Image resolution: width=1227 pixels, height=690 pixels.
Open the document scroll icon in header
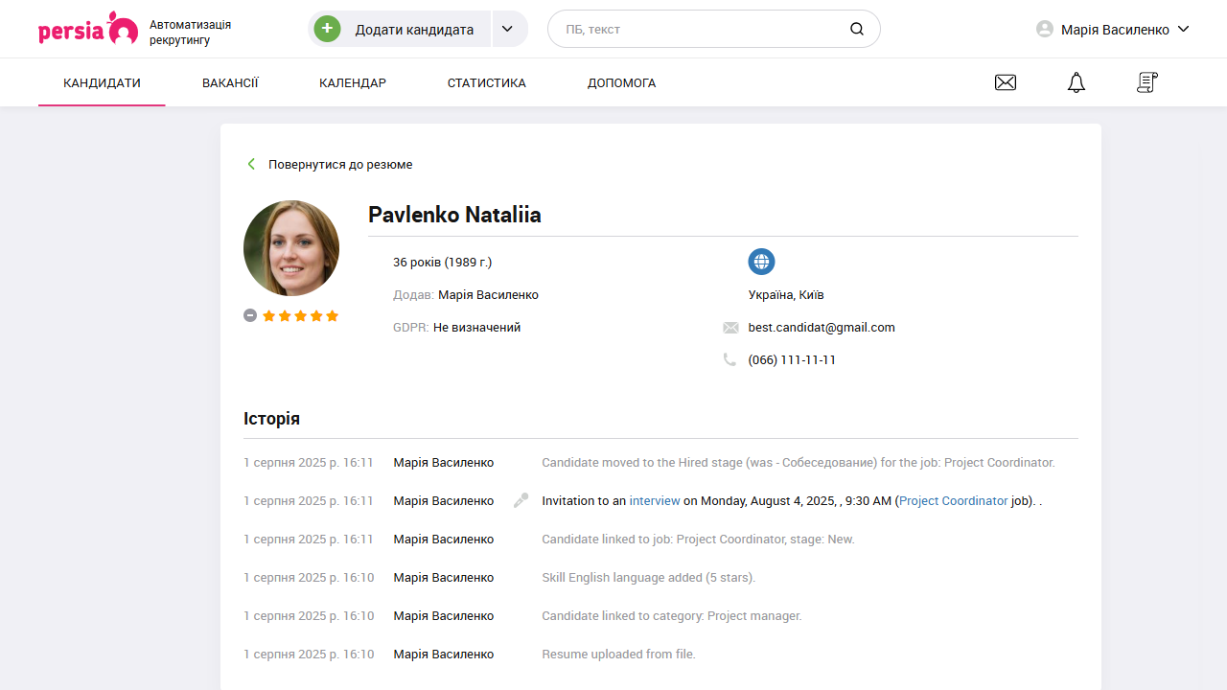coord(1146,83)
